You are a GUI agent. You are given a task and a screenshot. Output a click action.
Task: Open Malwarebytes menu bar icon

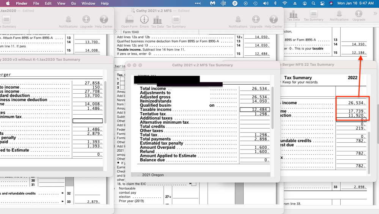pos(212,3)
